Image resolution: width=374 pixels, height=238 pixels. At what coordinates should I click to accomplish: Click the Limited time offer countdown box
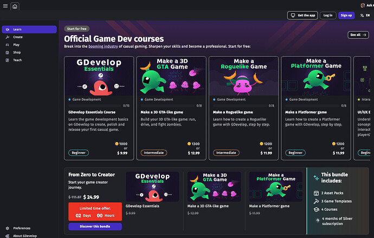(95, 211)
